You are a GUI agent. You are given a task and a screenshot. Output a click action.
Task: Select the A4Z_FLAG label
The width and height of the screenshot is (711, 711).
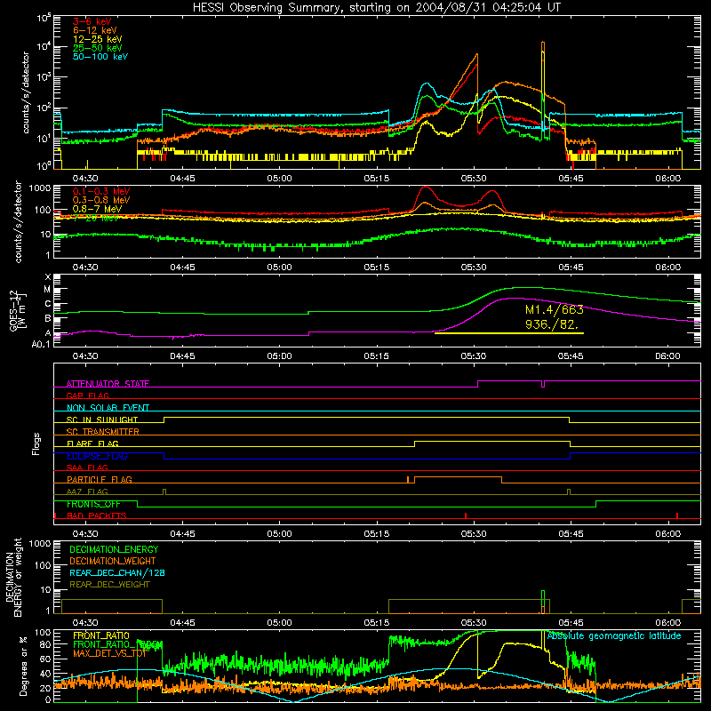click(x=87, y=491)
